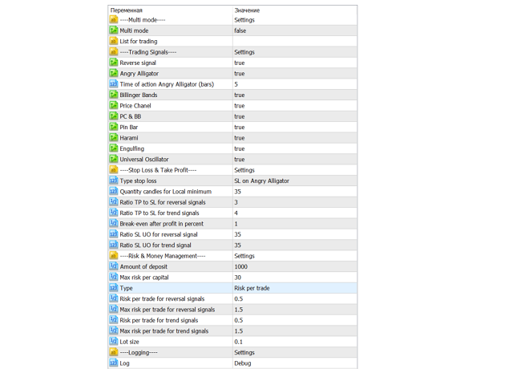This screenshot has width=513, height=385.
Task: Toggle the Multi mode value false
Action: click(240, 30)
